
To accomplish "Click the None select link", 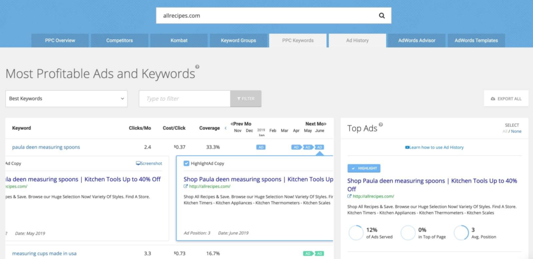I will 516,131.
